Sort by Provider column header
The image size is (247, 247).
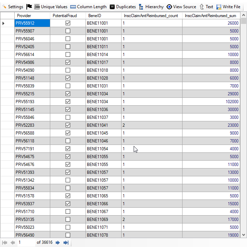pyautogui.click(x=32, y=15)
